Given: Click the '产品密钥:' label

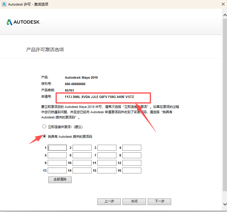Looking at the screenshot, I should pyautogui.click(x=48, y=90).
